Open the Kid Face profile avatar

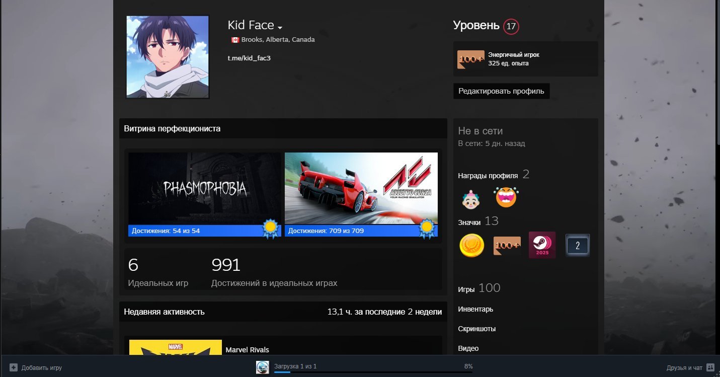tap(168, 57)
